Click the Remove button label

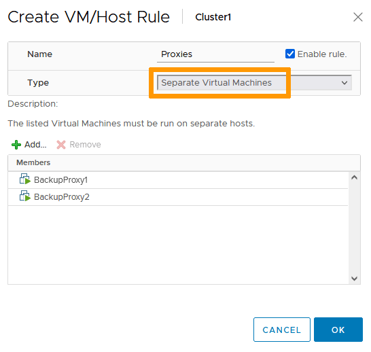[85, 145]
